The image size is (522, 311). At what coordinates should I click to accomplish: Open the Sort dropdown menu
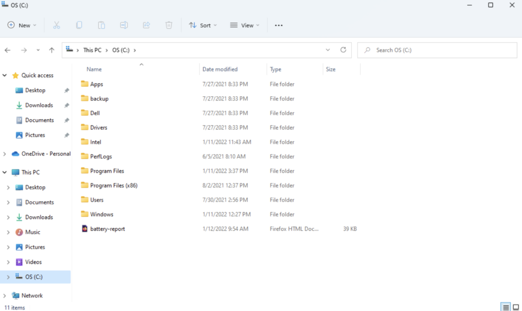tap(203, 25)
